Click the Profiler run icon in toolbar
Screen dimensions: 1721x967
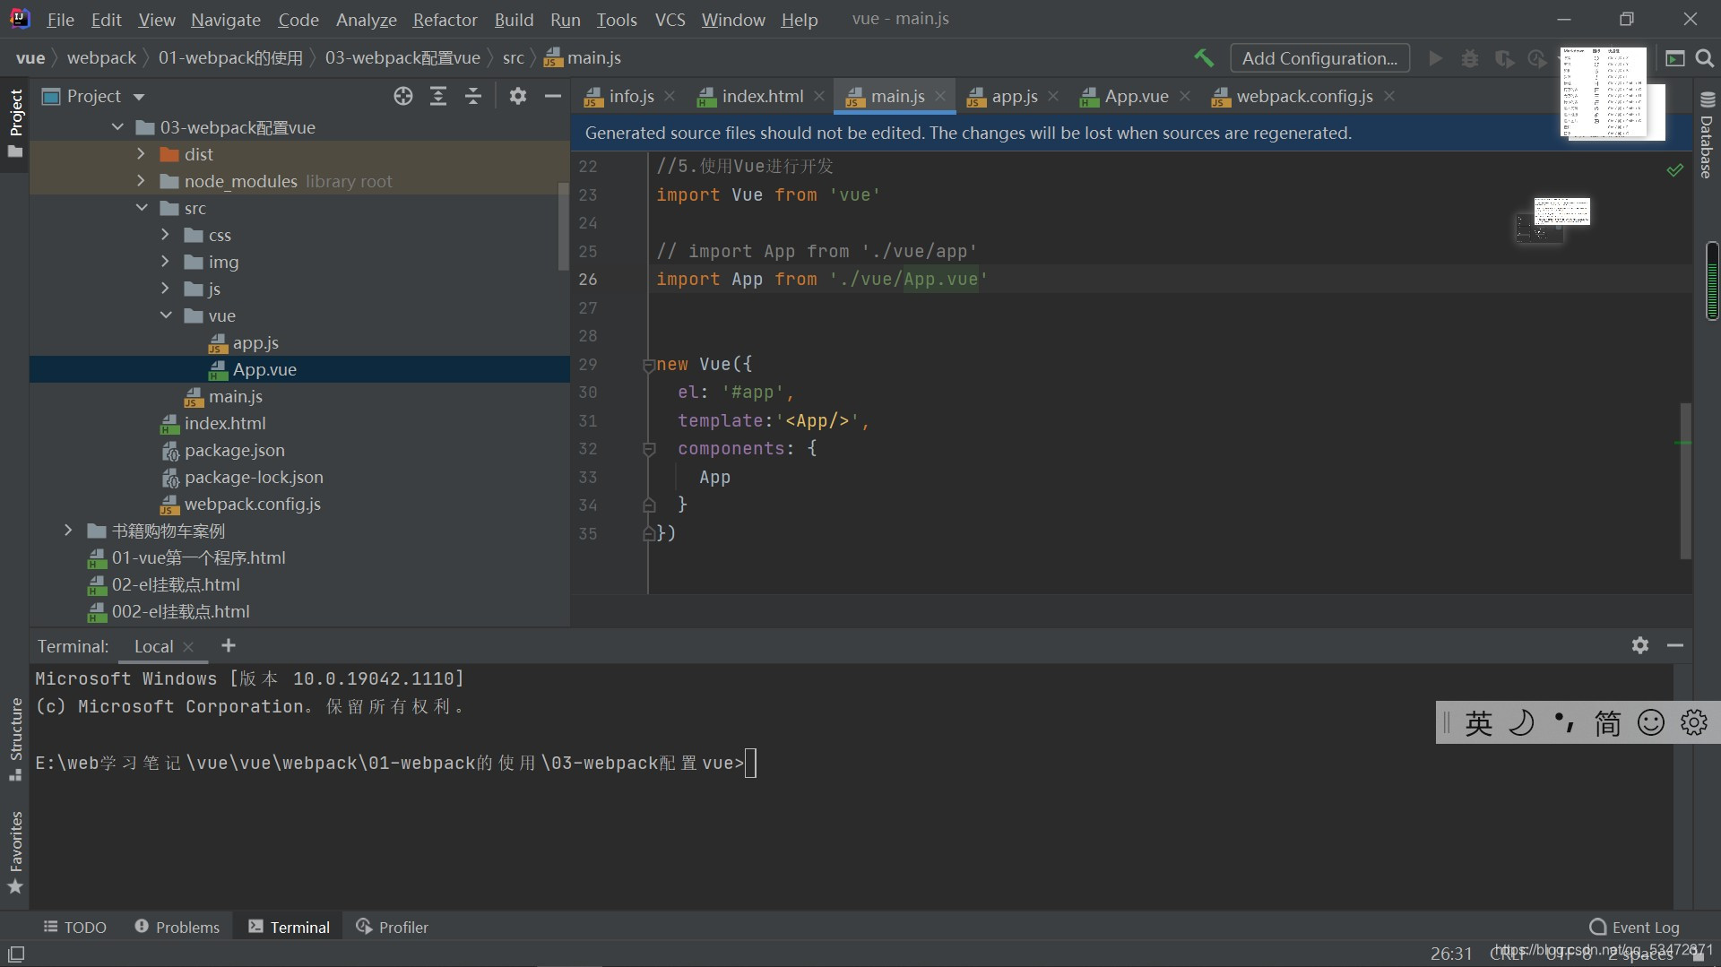1537,58
